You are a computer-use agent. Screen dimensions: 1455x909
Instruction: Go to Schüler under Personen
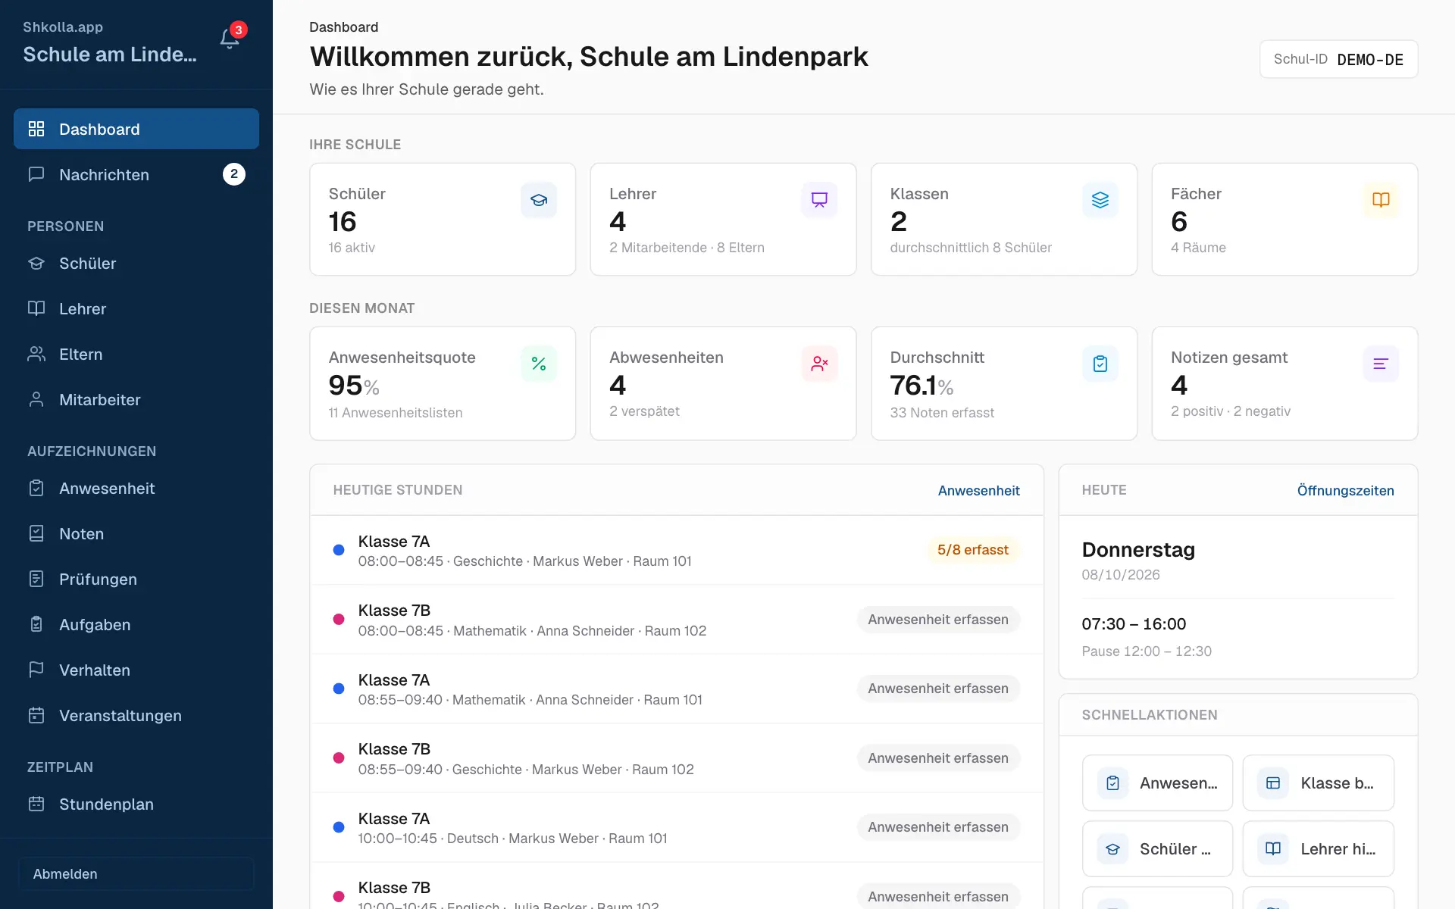(x=136, y=263)
